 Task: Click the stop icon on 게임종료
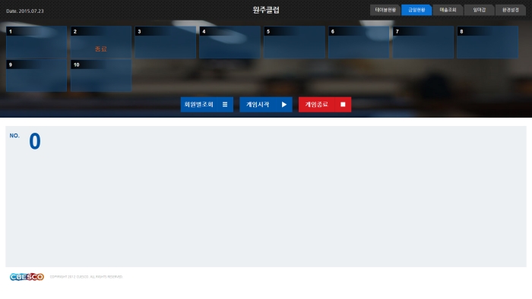pos(343,105)
